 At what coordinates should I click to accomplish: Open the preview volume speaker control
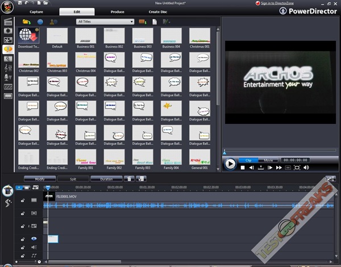tap(306, 168)
